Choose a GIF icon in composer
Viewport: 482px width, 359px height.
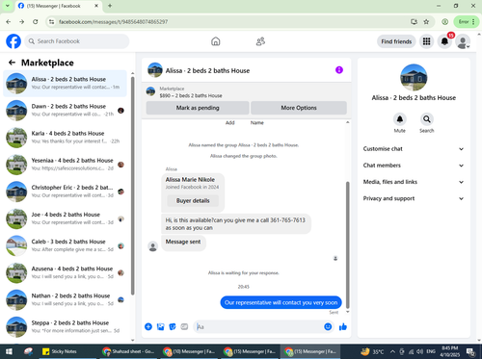pyautogui.click(x=184, y=327)
